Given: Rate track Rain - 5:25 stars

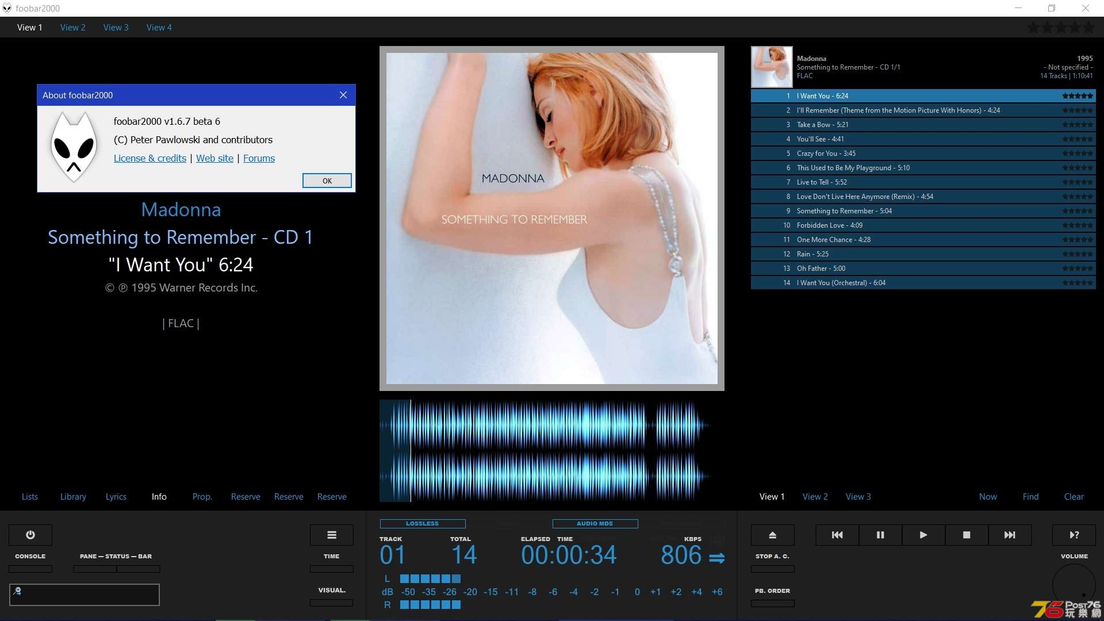Looking at the screenshot, I should pyautogui.click(x=1078, y=254).
